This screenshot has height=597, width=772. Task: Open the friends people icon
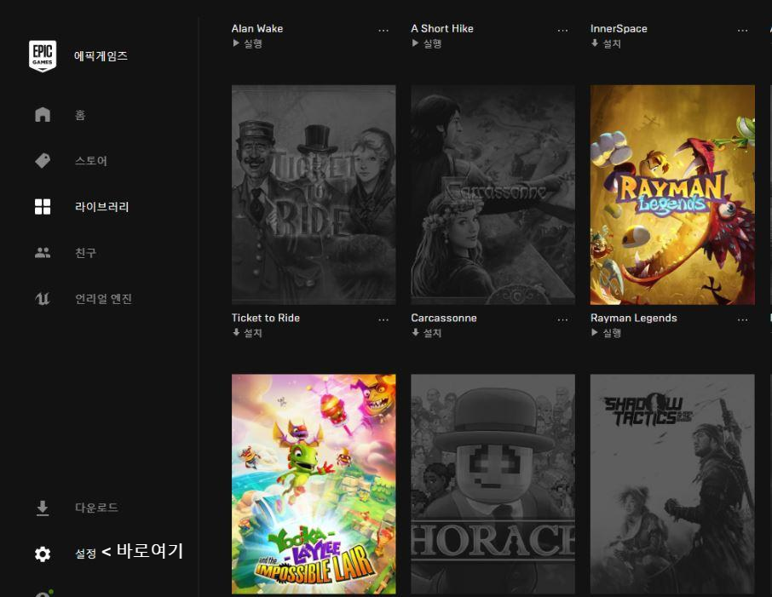(43, 252)
